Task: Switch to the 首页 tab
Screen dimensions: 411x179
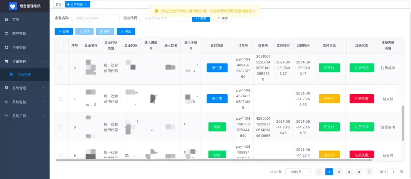Action: [x=59, y=4]
